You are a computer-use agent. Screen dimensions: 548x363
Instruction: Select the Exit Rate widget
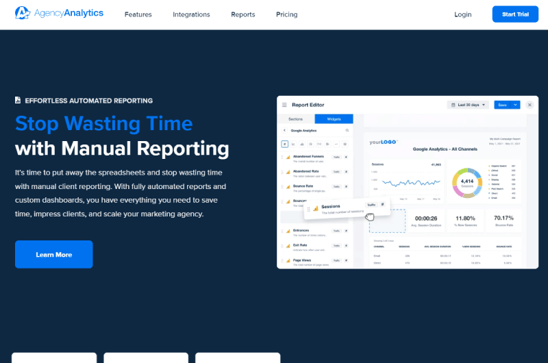[x=315, y=247]
